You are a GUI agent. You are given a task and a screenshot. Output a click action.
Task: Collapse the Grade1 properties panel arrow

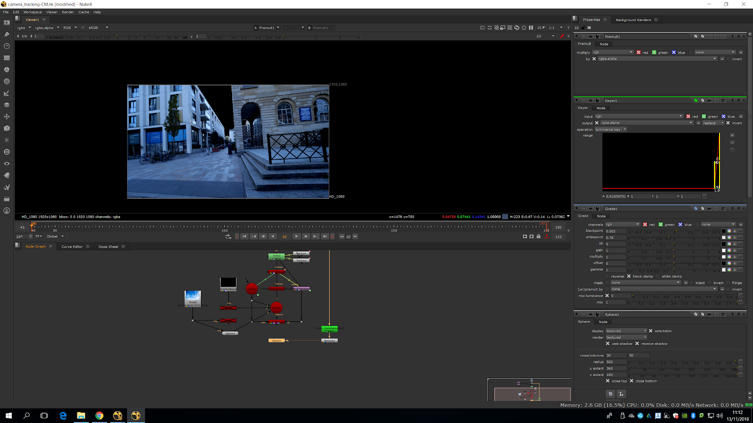click(x=577, y=209)
